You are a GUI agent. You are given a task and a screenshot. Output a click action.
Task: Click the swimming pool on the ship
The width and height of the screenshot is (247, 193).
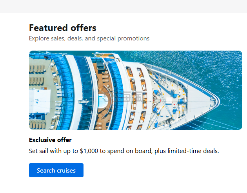(102, 100)
